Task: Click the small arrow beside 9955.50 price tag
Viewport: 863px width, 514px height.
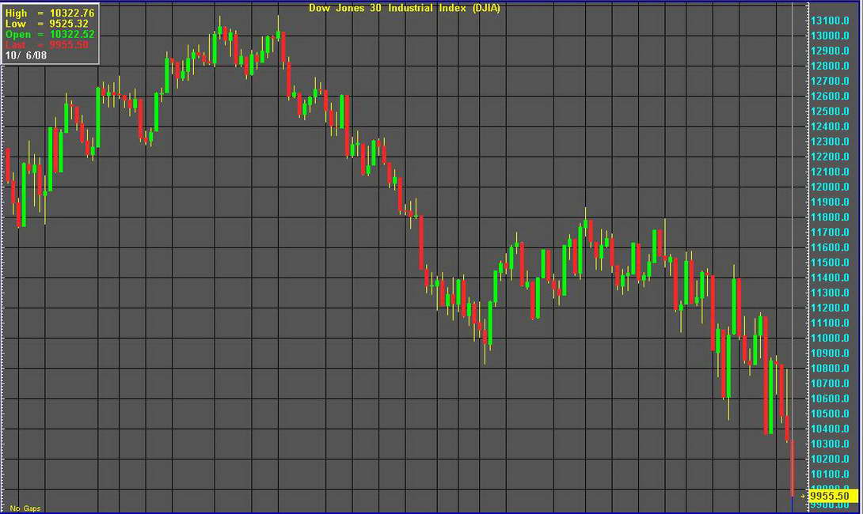Action: (803, 496)
